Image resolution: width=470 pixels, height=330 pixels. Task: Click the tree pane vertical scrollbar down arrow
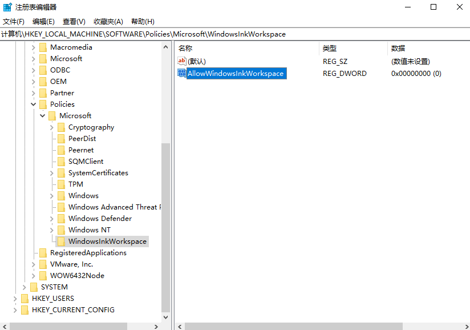click(x=166, y=317)
